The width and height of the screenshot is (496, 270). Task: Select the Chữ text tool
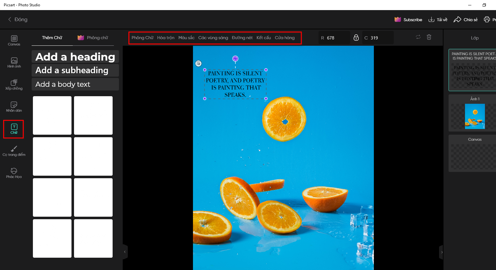[14, 129]
